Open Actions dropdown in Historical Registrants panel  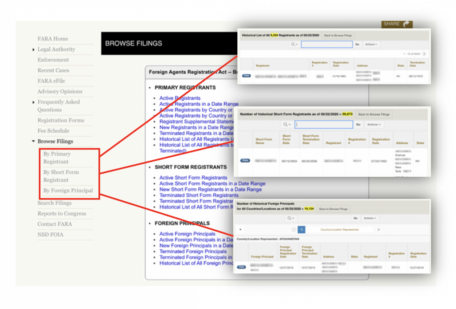(371, 44)
